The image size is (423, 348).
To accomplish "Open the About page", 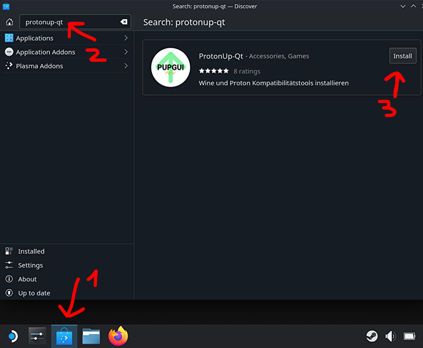I will click(x=66, y=279).
